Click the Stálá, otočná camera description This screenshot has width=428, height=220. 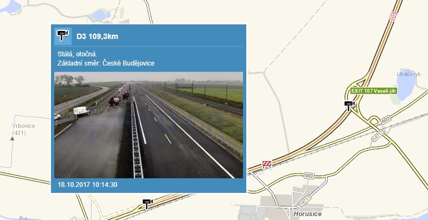coord(77,54)
